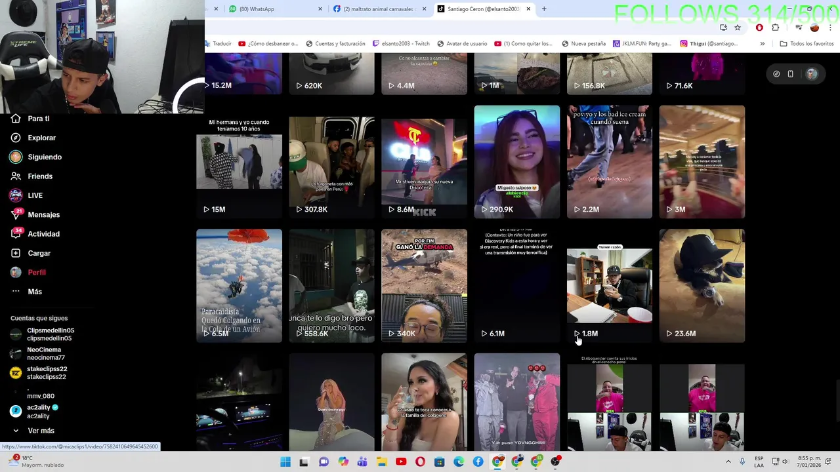The height and width of the screenshot is (472, 840).
Task: Open the Thigui Instagram bookmark
Action: click(x=709, y=44)
